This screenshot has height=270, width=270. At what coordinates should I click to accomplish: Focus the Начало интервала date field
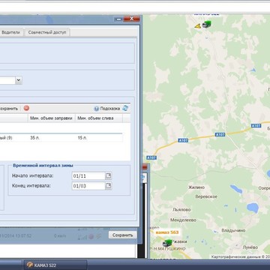pyautogui.click(x=88, y=176)
